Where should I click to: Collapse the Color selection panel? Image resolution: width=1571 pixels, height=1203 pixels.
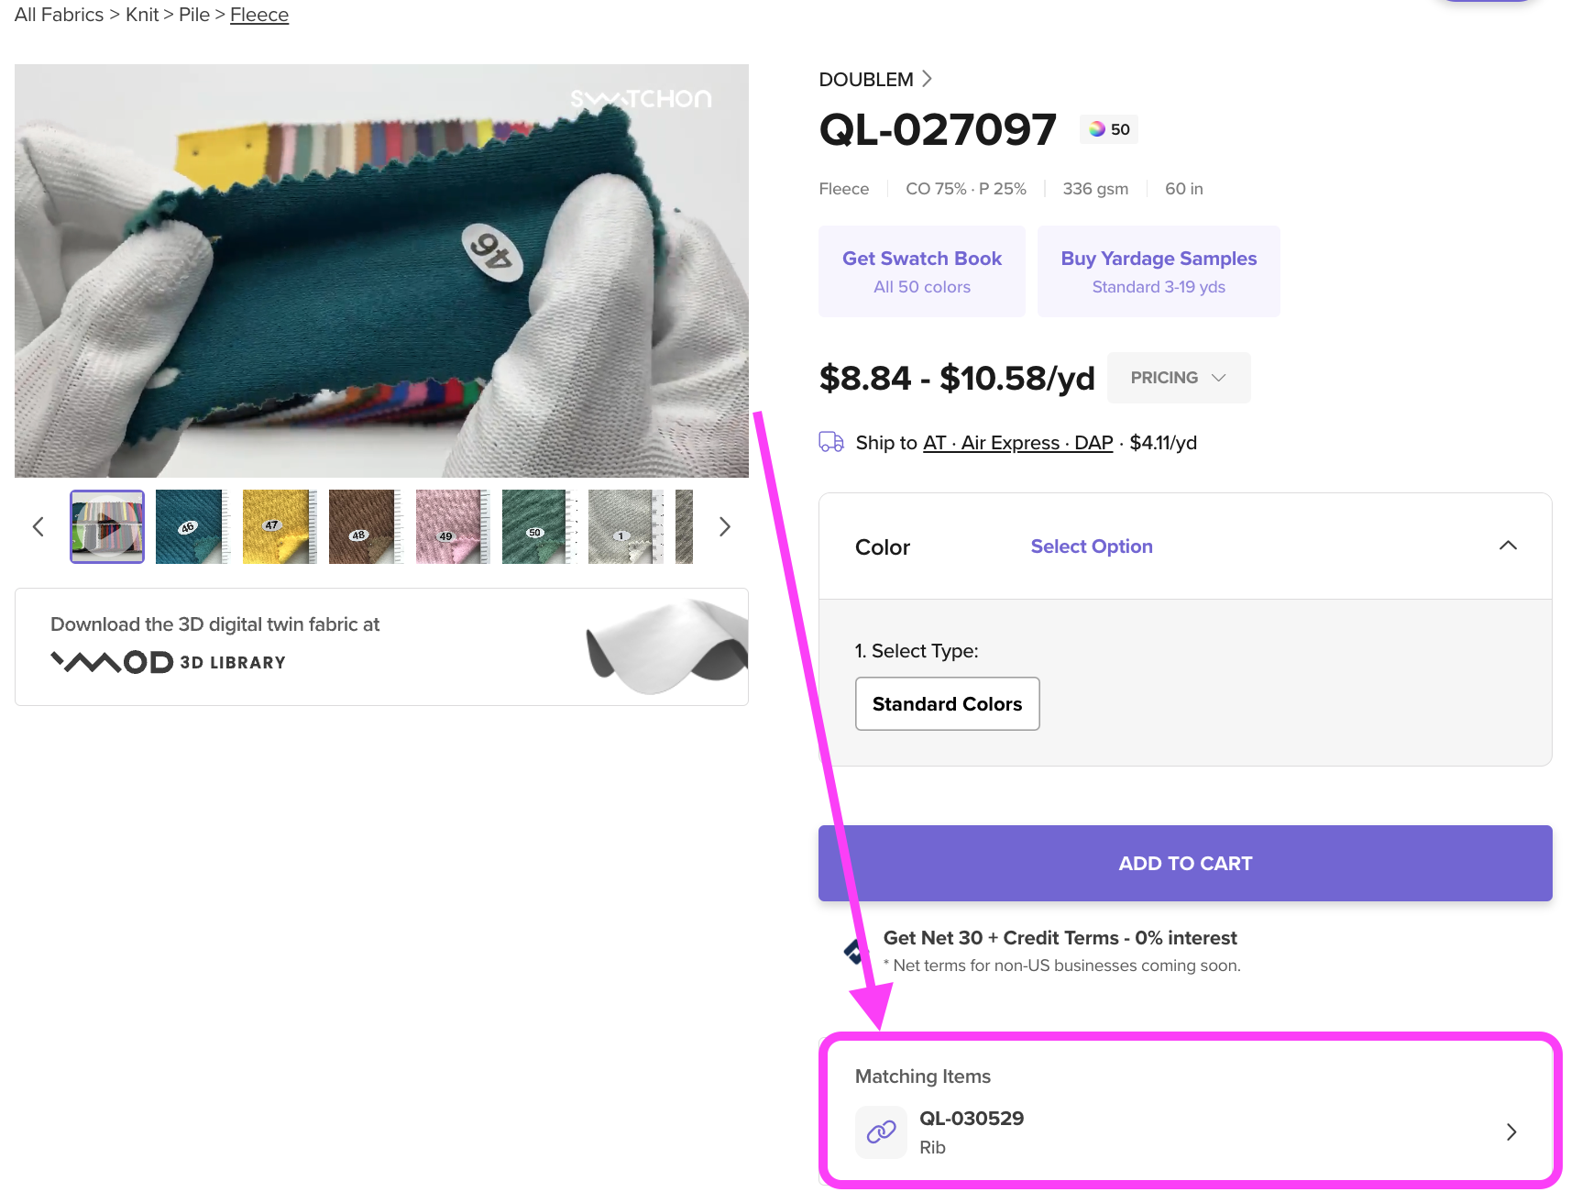click(x=1507, y=546)
